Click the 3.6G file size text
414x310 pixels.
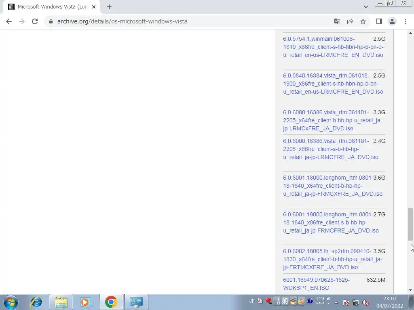click(x=379, y=178)
